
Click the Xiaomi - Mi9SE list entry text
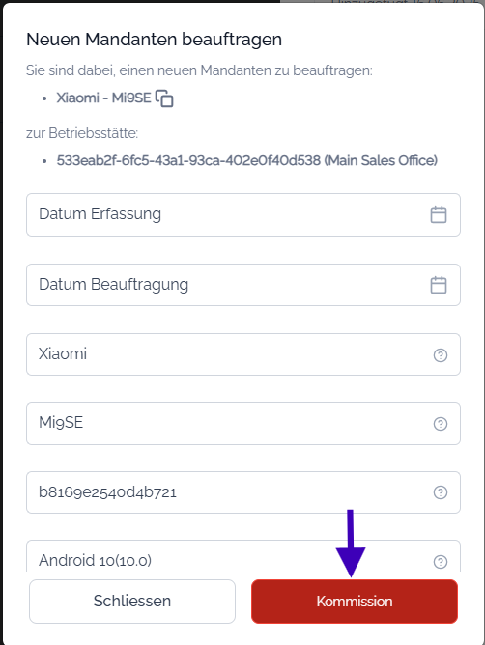[103, 98]
